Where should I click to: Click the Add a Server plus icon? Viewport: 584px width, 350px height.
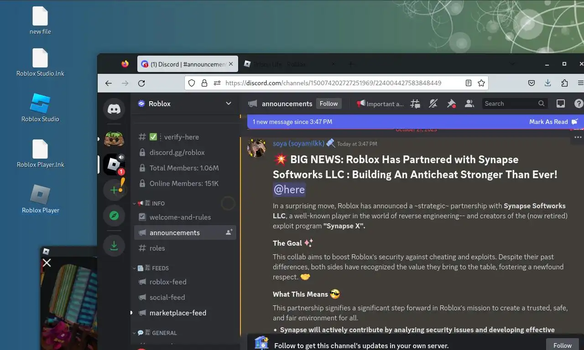114,190
